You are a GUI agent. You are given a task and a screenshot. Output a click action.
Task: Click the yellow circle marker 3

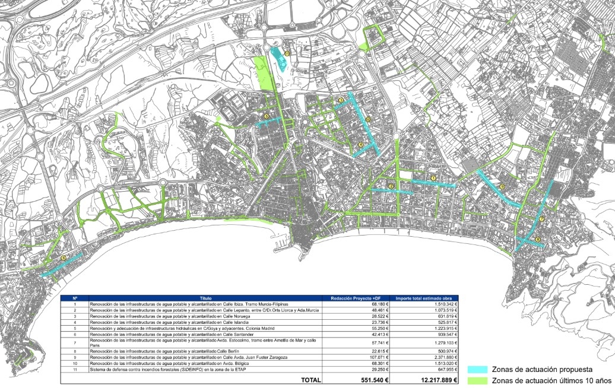point(341,100)
